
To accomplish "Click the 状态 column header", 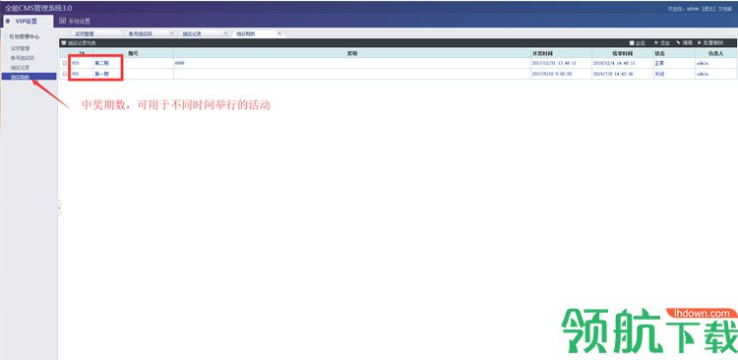I will pyautogui.click(x=674, y=54).
